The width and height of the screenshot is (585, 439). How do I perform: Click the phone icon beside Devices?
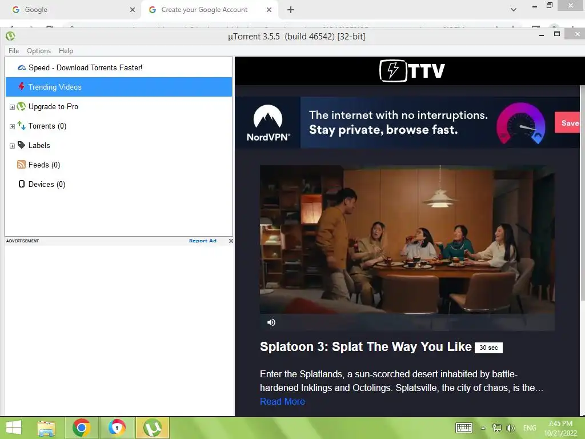click(x=22, y=184)
